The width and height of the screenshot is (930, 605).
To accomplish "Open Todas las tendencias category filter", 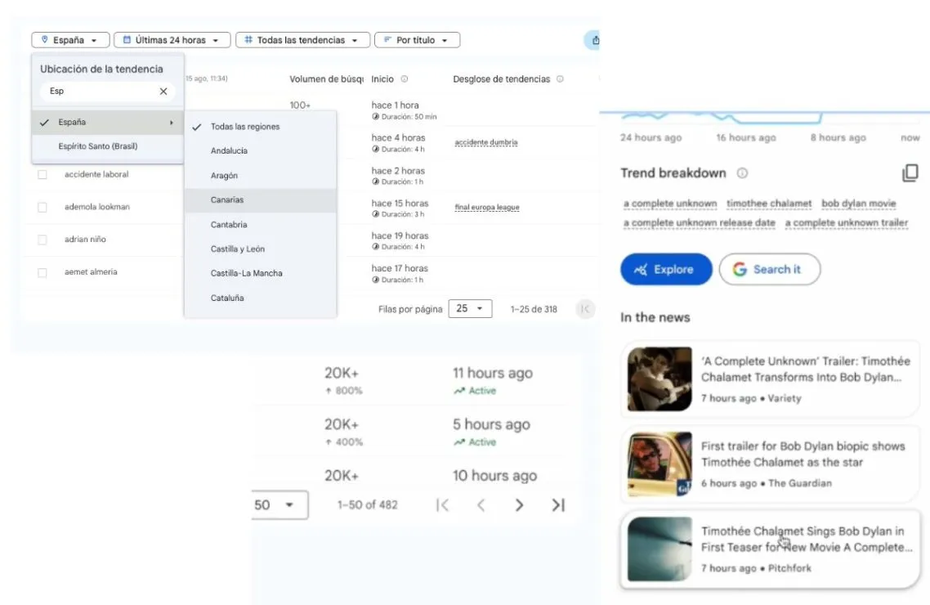I will [302, 40].
